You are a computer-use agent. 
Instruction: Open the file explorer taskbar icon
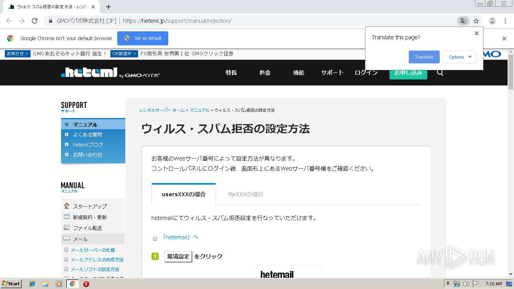tap(45, 284)
